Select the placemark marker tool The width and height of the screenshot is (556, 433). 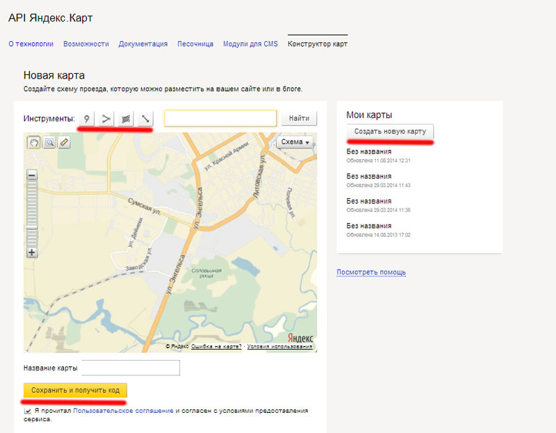pos(86,119)
